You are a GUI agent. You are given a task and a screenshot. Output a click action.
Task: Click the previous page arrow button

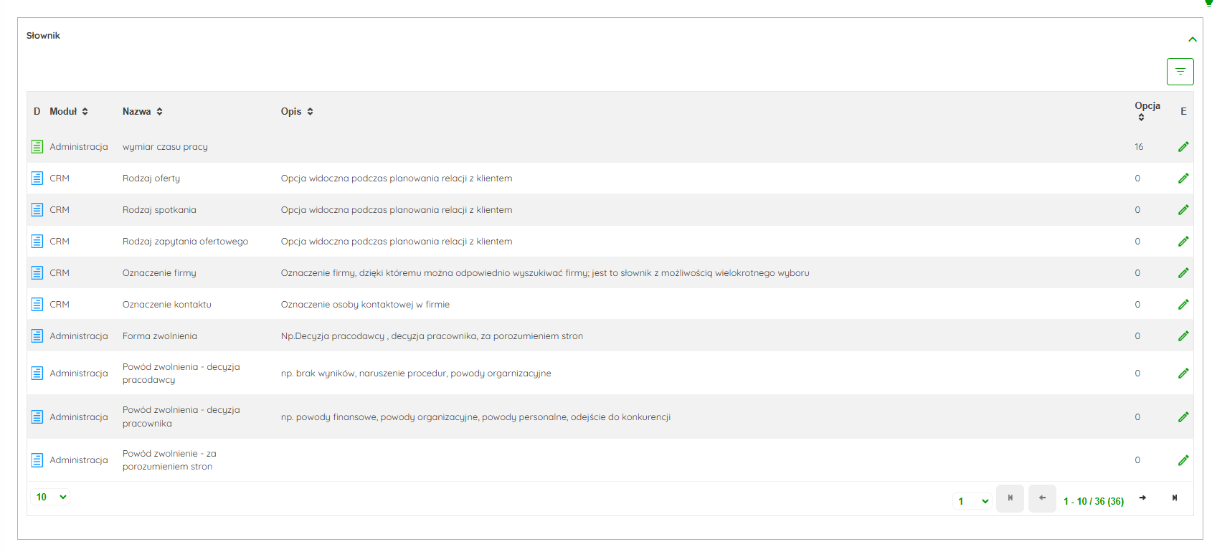pyautogui.click(x=1042, y=498)
